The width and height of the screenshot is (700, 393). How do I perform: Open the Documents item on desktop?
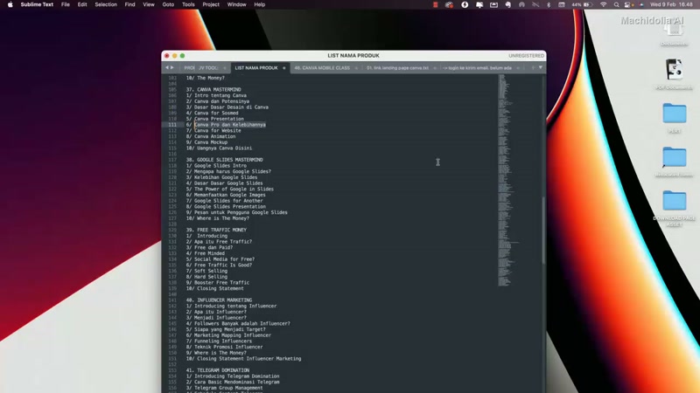pyautogui.click(x=674, y=32)
